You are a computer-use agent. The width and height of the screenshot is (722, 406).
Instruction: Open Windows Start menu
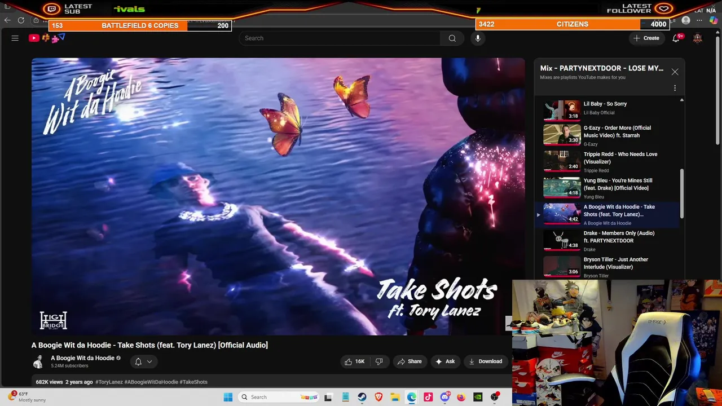tap(228, 397)
